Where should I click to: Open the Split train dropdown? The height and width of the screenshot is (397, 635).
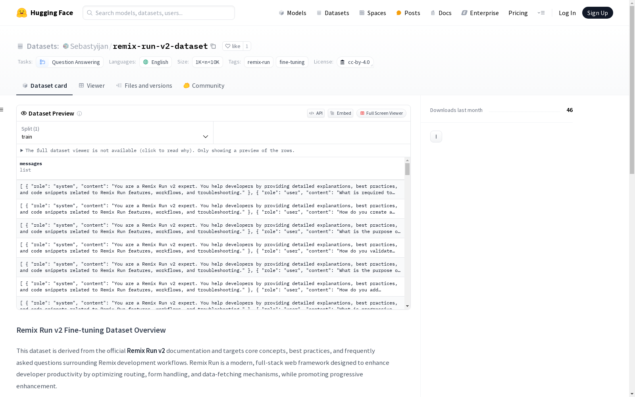pos(115,133)
